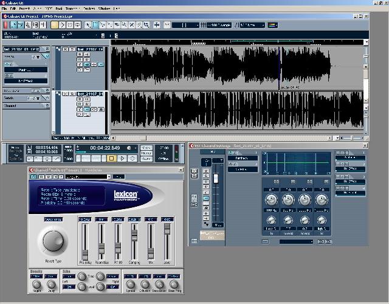The height and width of the screenshot is (304, 389).
Task: Click the channel volume fader handle
Action: [x=216, y=178]
